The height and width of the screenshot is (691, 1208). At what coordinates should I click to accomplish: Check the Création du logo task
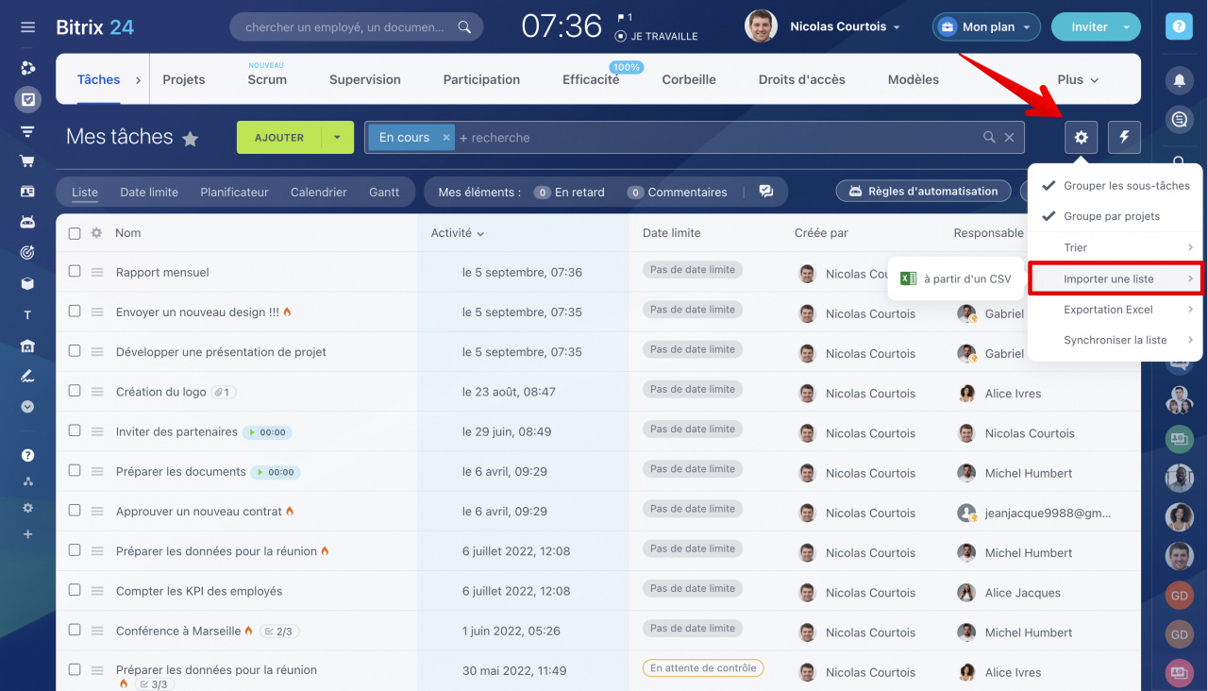[75, 390]
